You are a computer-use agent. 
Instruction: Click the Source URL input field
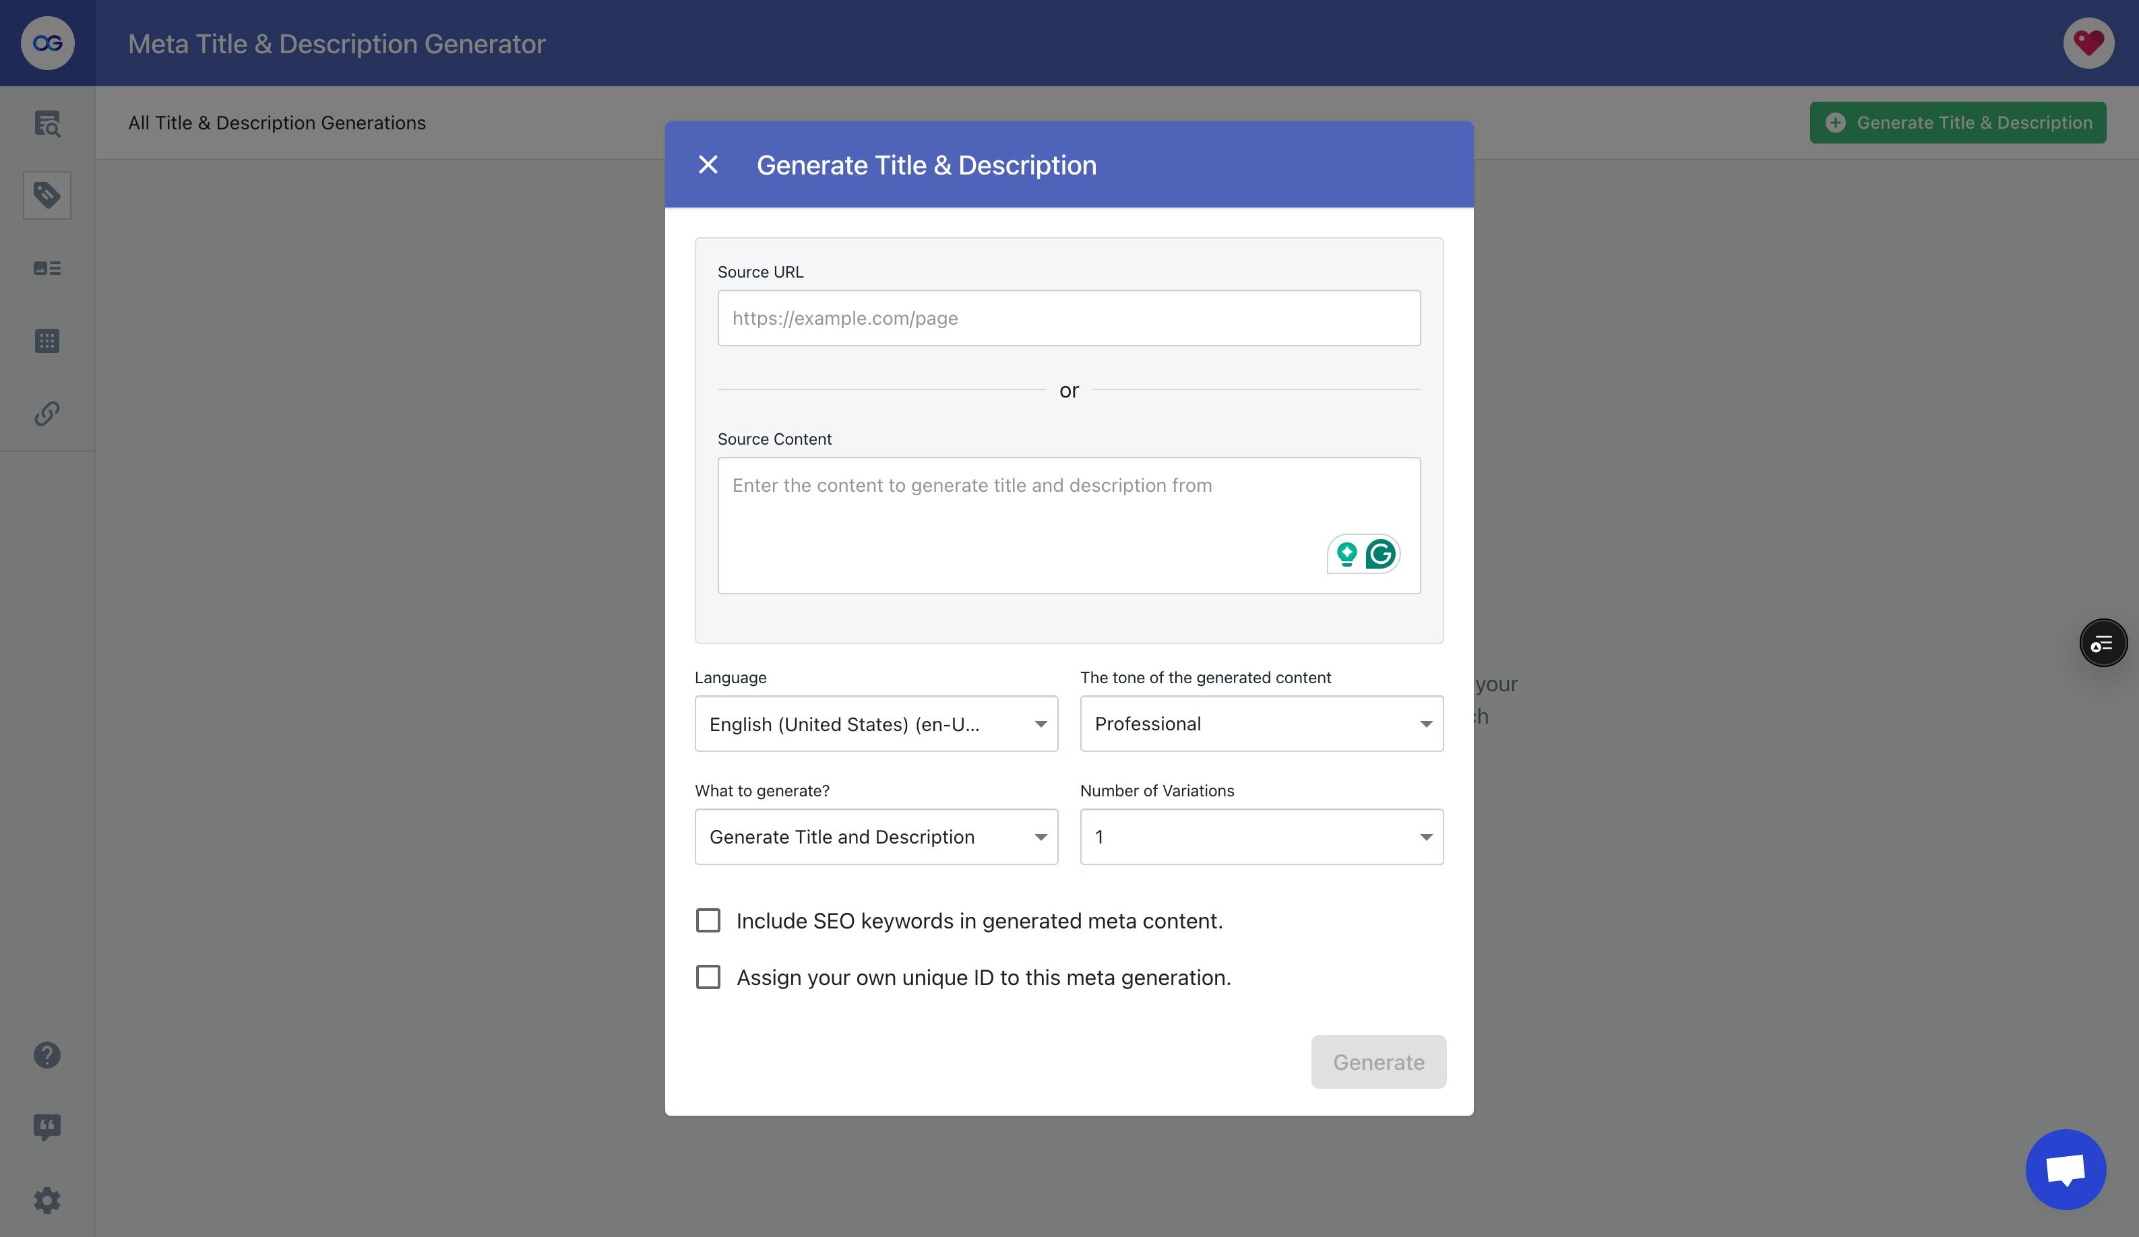[1069, 318]
